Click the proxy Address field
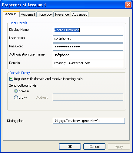The image size is (133, 153). point(88,97)
